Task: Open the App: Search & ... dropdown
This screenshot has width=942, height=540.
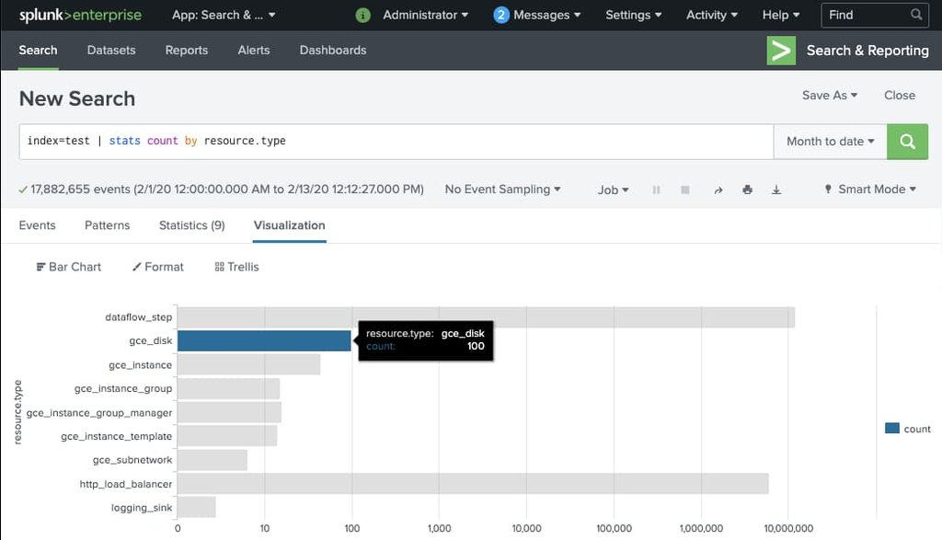Action: click(x=224, y=15)
